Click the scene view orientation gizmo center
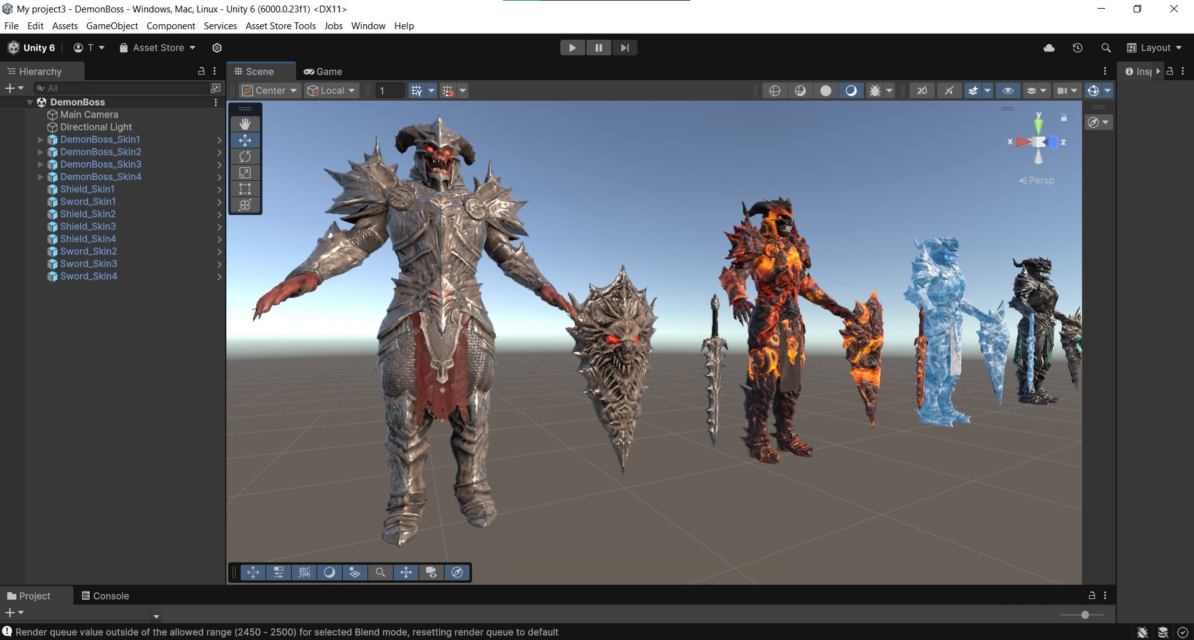The width and height of the screenshot is (1194, 640). pos(1039,142)
